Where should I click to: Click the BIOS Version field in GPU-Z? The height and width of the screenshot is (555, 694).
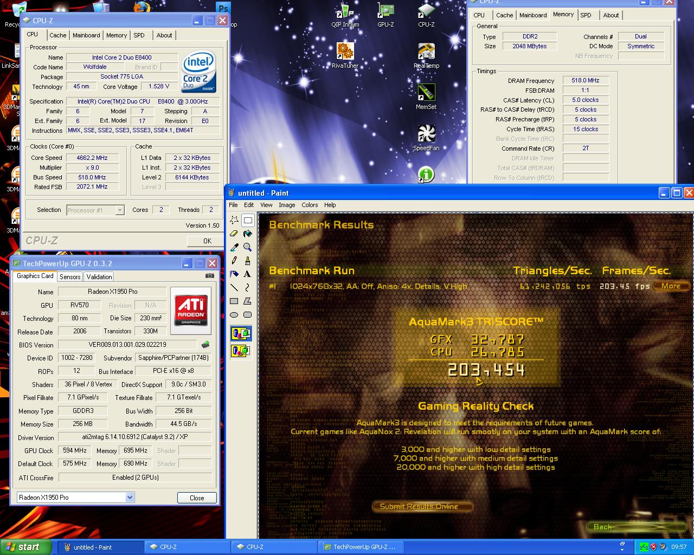point(127,345)
